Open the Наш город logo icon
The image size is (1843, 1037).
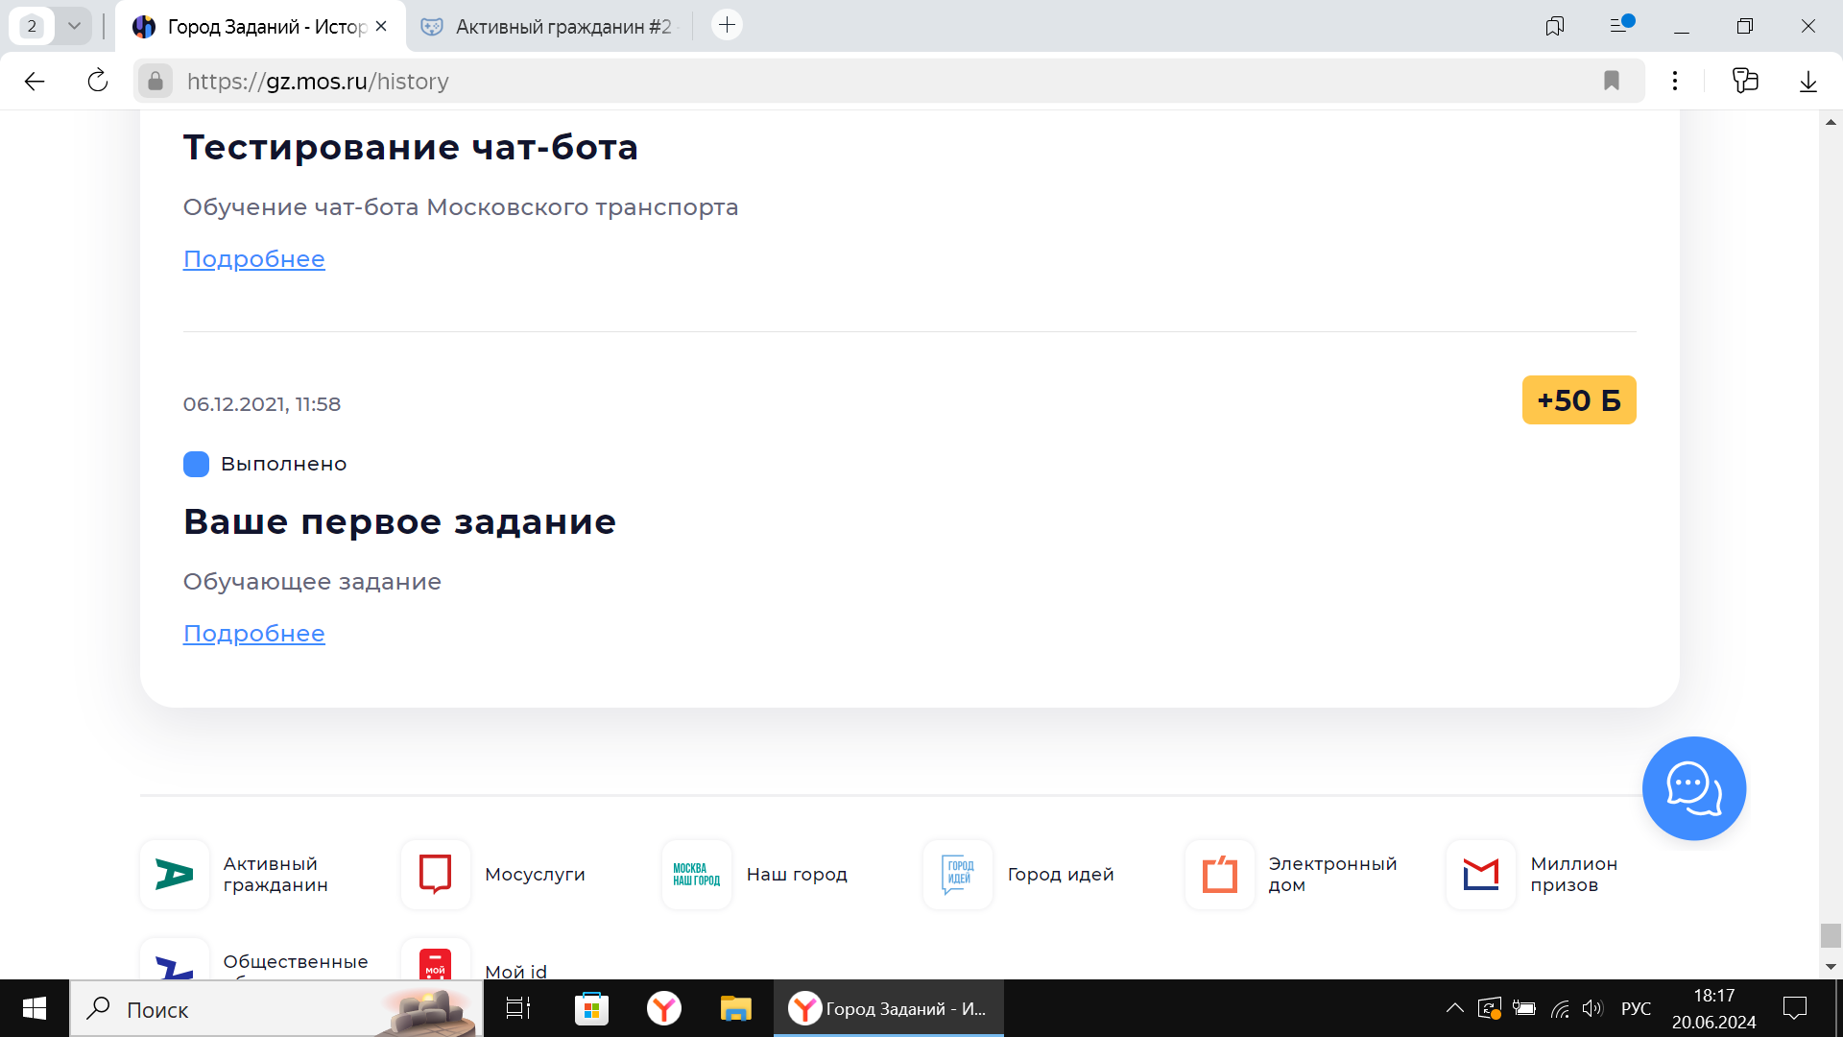pyautogui.click(x=697, y=875)
